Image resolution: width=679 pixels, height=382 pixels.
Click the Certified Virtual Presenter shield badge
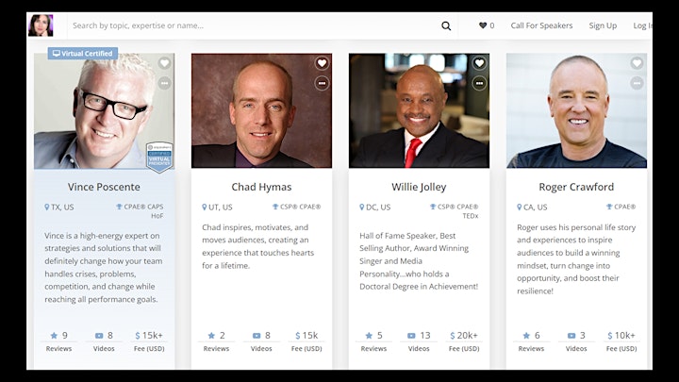pyautogui.click(x=159, y=157)
